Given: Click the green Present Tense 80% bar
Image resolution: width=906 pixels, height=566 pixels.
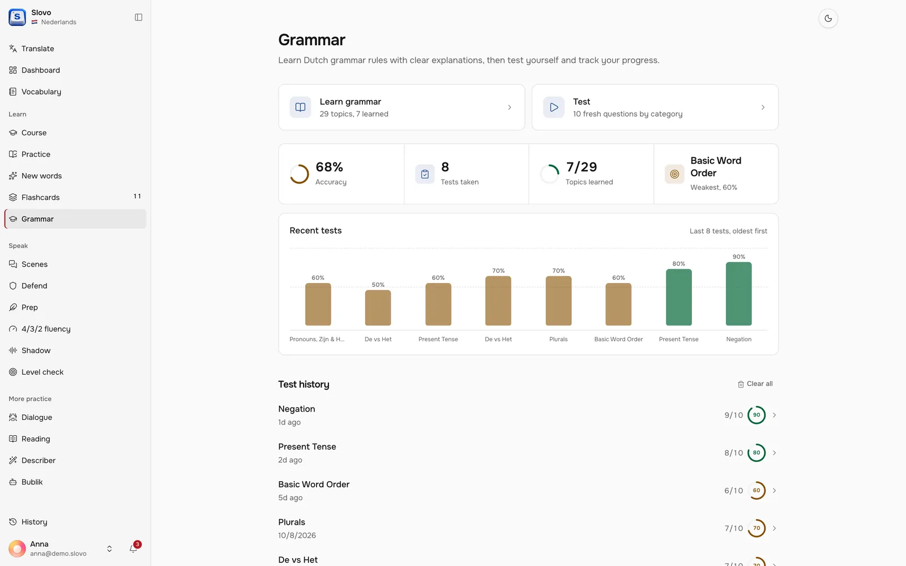Looking at the screenshot, I should 679,297.
